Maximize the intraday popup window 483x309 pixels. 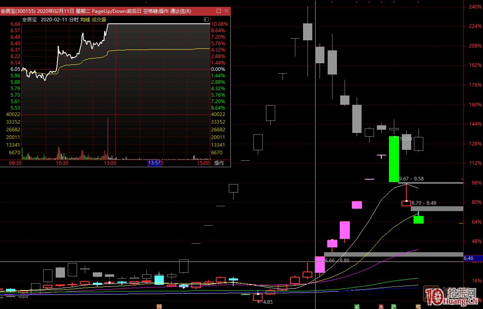(x=218, y=11)
